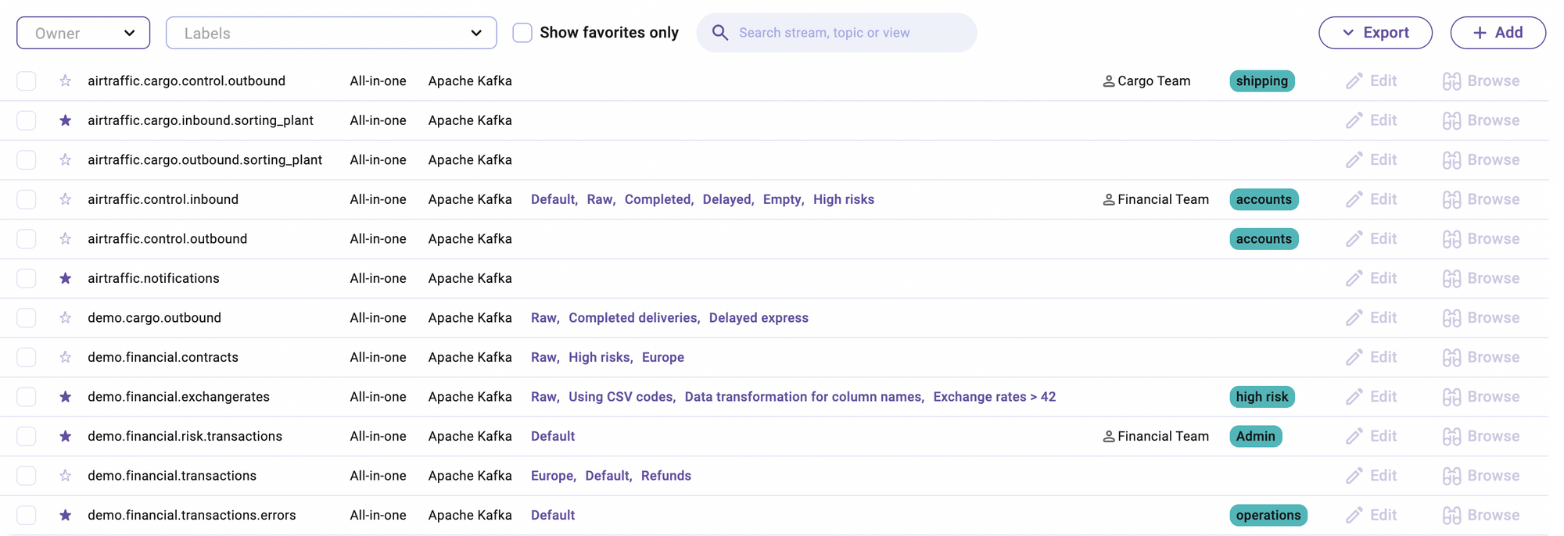Click the pencil icon for airtraffic.control.inbound
1564x536 pixels.
tap(1354, 199)
